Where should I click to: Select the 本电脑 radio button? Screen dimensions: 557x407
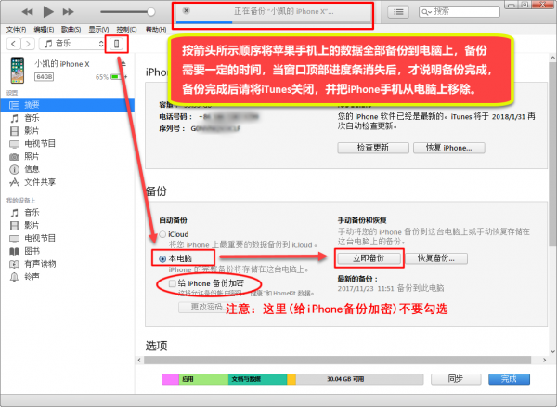click(163, 257)
